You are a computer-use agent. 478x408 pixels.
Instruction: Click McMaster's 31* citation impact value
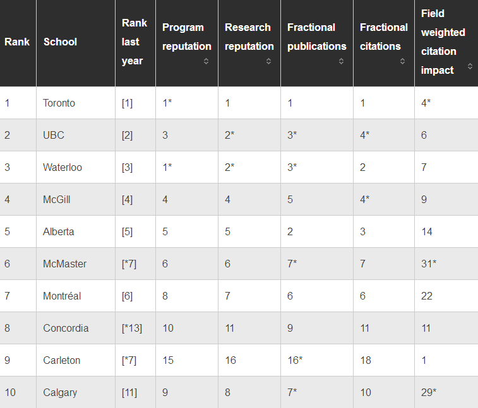coord(429,264)
